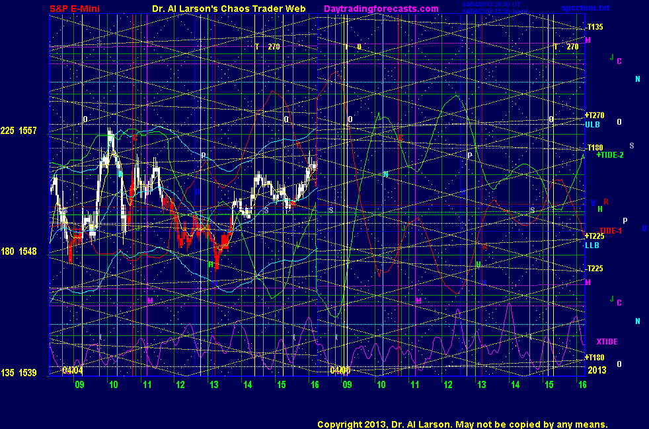
Task: Click the "spcctom.txt" file name label
Action: [x=586, y=8]
